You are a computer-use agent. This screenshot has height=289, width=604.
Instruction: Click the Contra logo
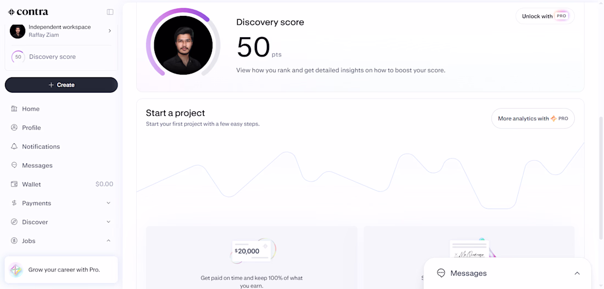(x=28, y=12)
